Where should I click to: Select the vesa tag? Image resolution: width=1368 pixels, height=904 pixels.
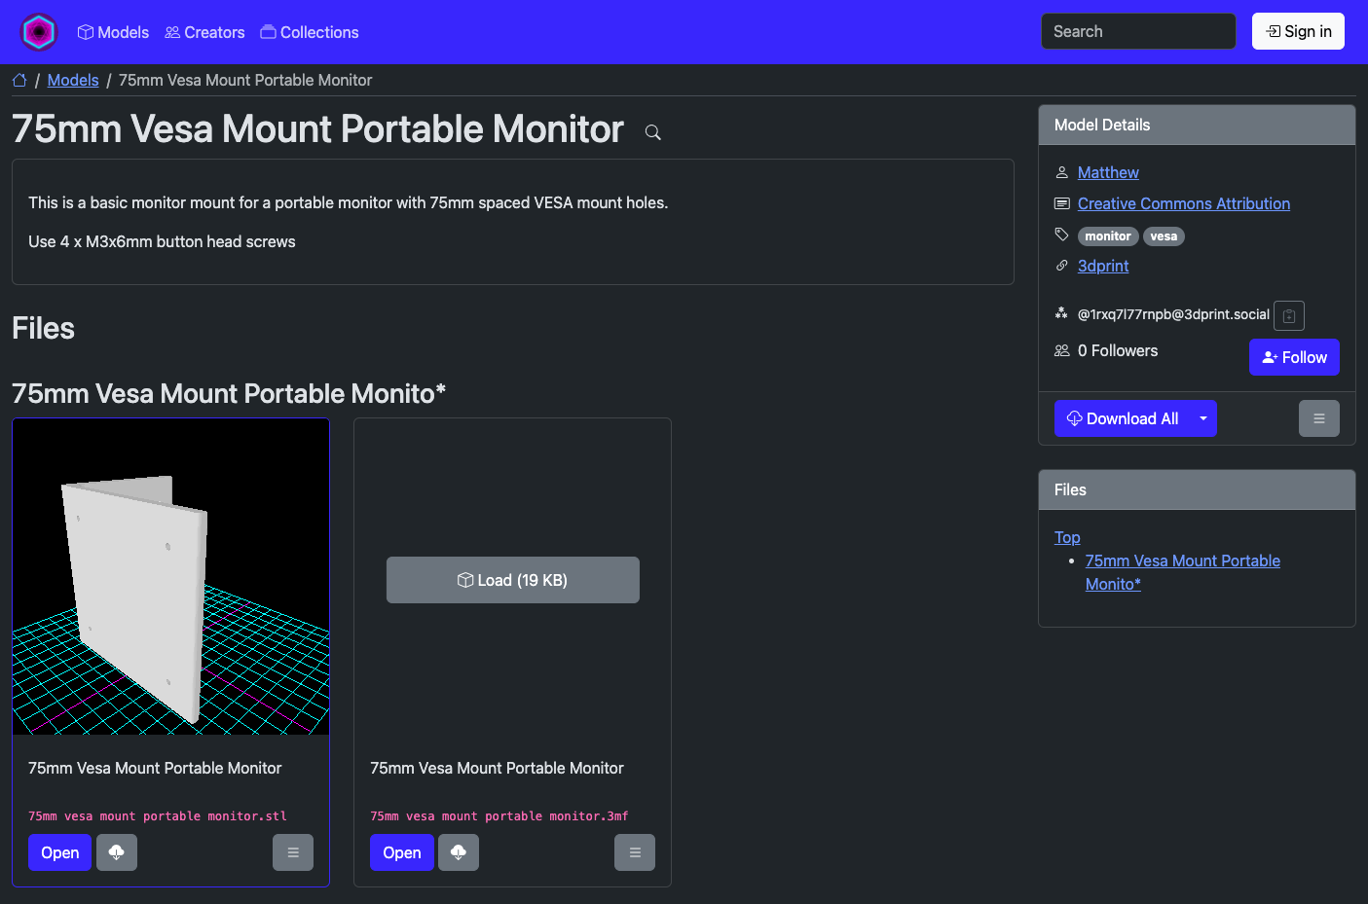[x=1164, y=236]
